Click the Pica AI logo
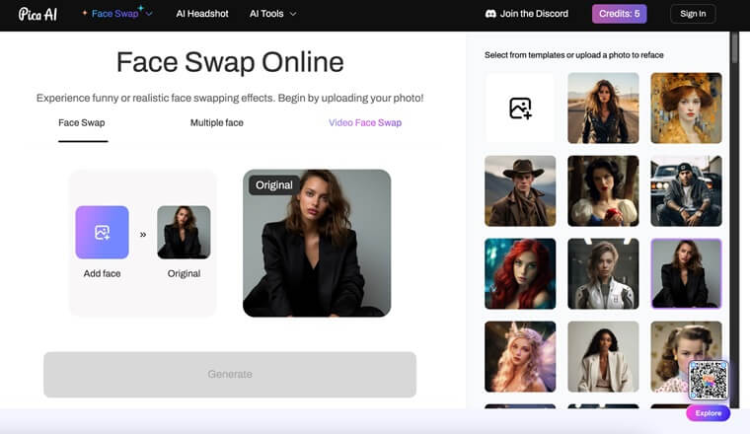This screenshot has height=434, width=750. (37, 14)
